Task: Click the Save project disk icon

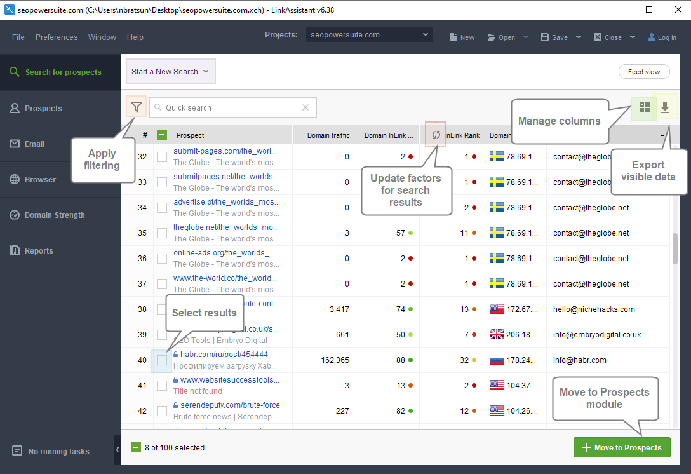Action: (x=545, y=37)
